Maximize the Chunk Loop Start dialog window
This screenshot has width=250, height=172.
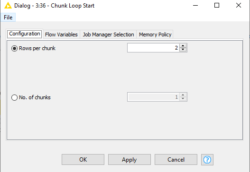(217, 5)
